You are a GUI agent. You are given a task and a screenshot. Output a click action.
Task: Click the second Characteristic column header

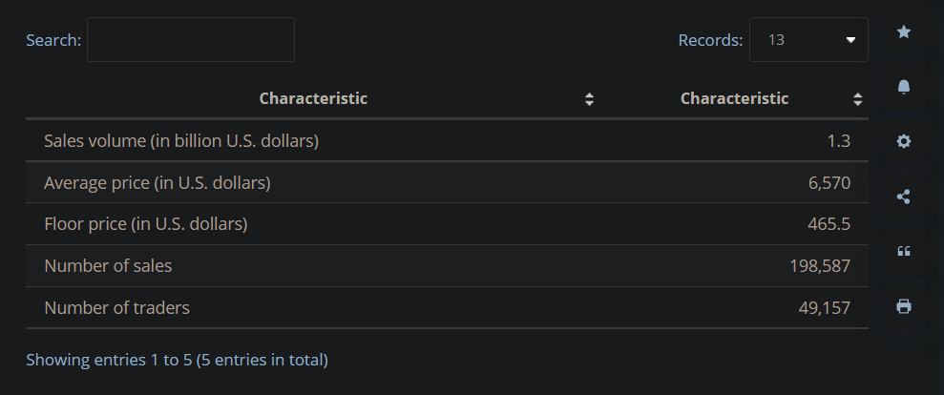point(735,98)
